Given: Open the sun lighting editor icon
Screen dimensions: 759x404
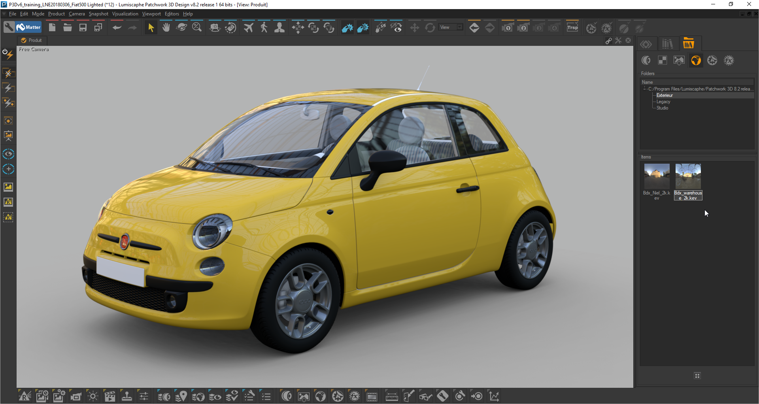Looking at the screenshot, I should pos(93,396).
